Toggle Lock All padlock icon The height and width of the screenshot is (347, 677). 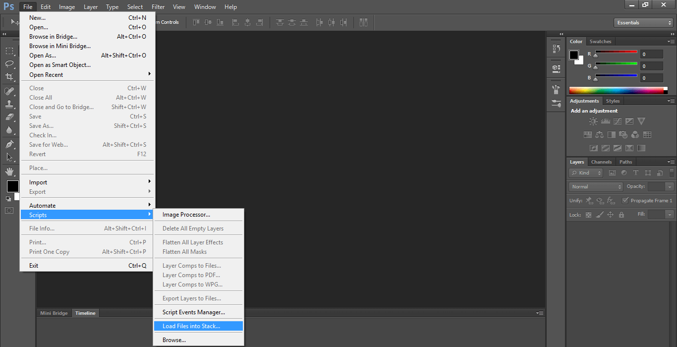(x=621, y=215)
